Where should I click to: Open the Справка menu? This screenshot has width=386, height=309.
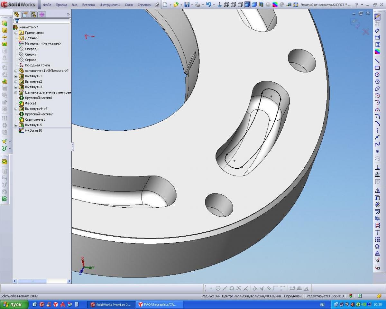(144, 5)
